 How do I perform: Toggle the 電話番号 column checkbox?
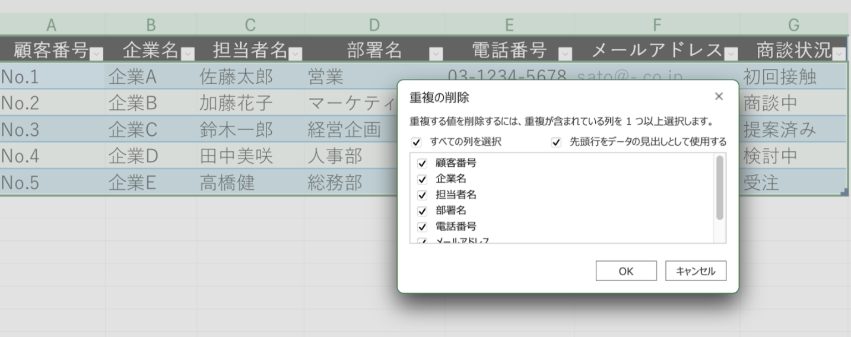[423, 227]
